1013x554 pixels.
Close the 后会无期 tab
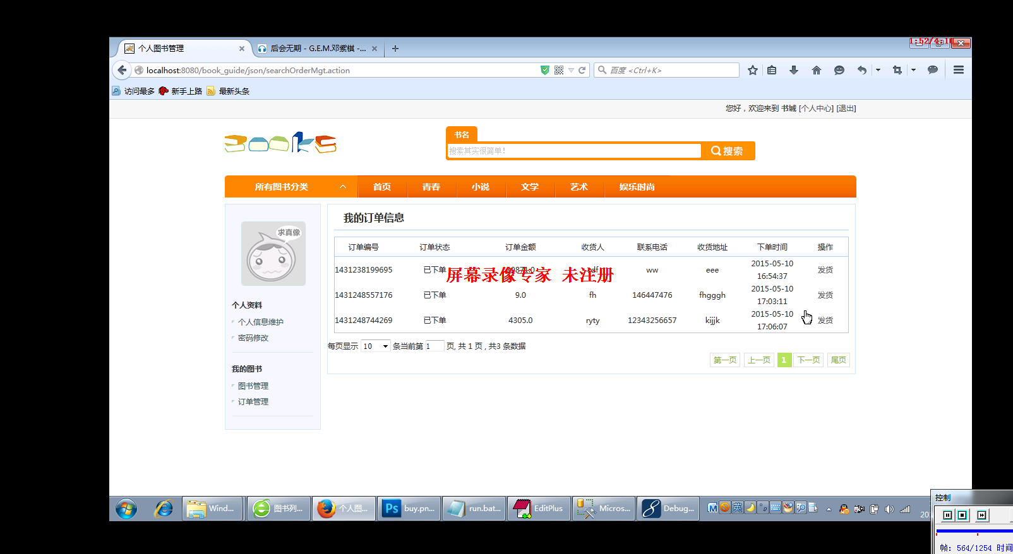pos(375,49)
